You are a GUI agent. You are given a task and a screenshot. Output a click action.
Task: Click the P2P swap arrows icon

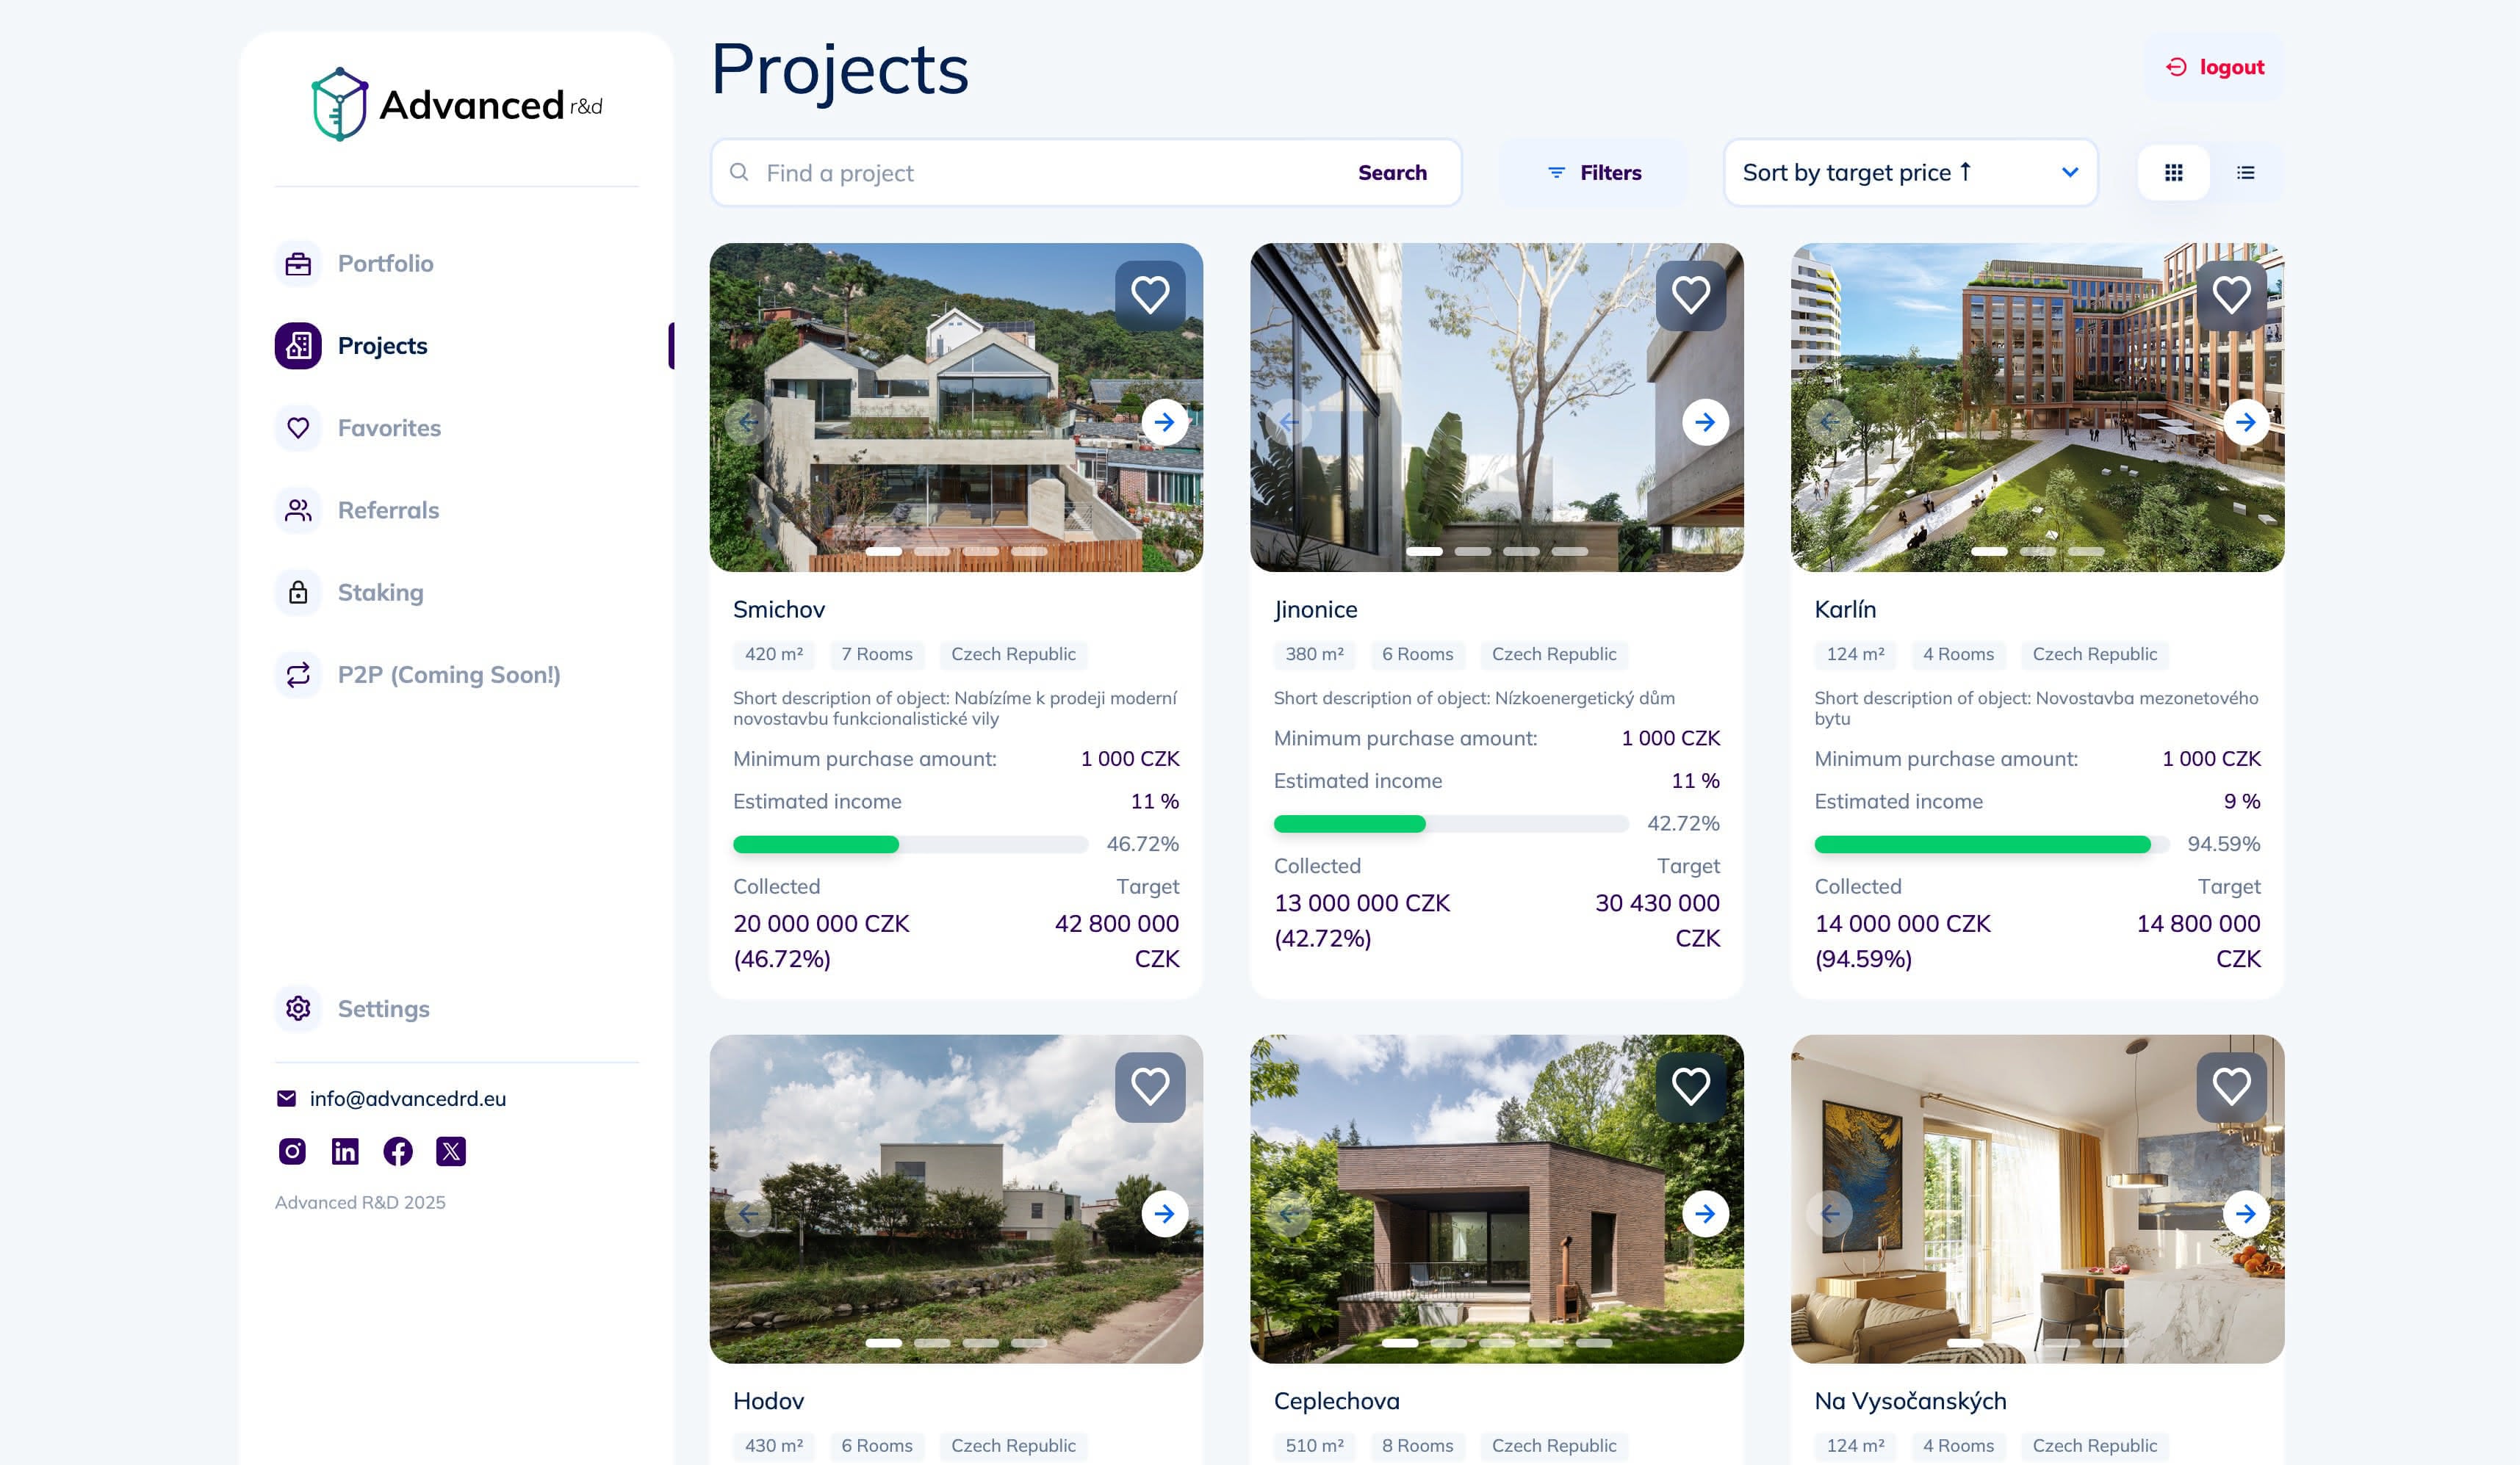pos(298,675)
